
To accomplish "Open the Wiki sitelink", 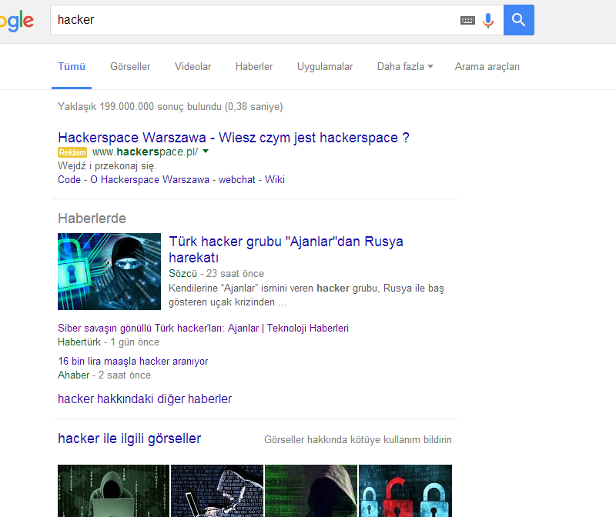I will [275, 179].
